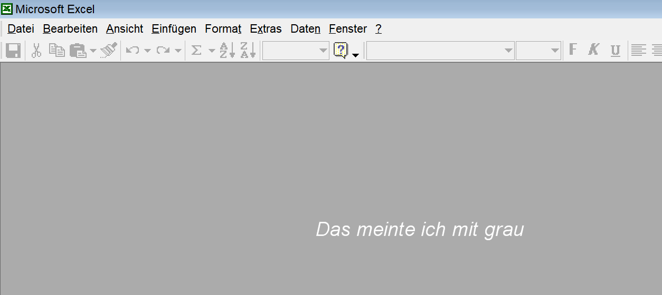Viewport: 662px width, 295px height.
Task: Click the Undo arrow icon
Action: [x=133, y=51]
